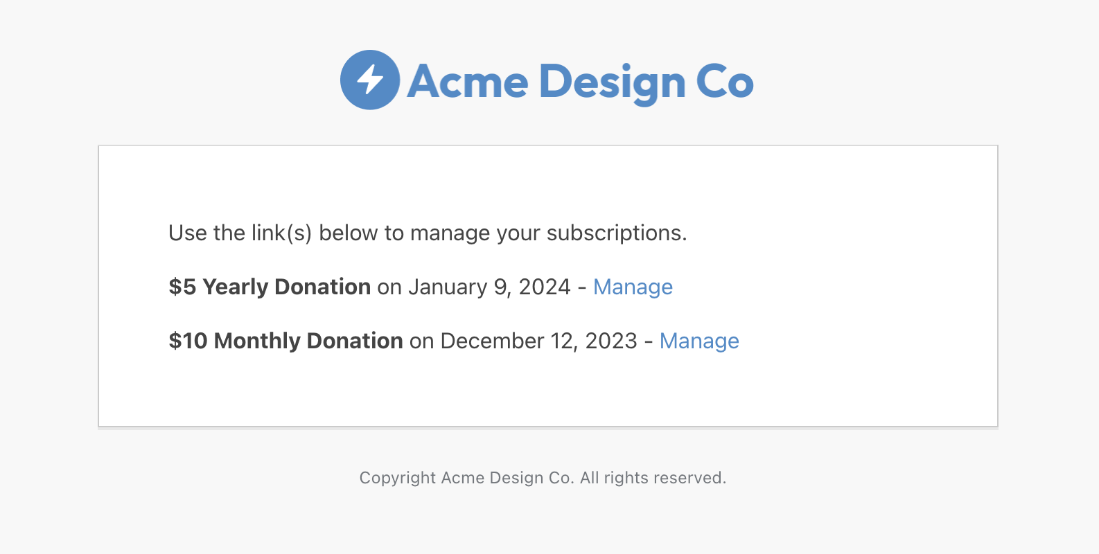
Task: Click the lightning bolt logo icon
Action: (x=370, y=80)
